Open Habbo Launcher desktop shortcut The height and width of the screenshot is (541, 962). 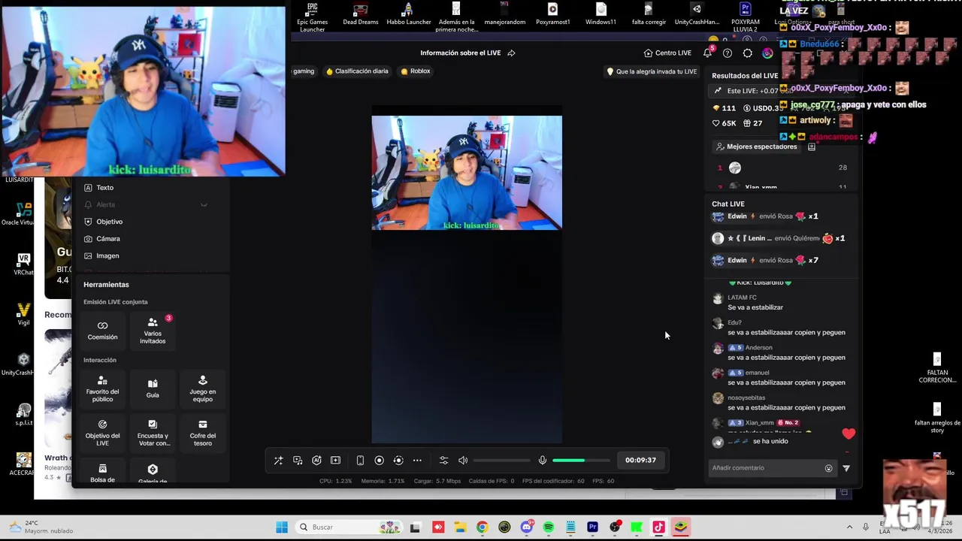[408, 14]
